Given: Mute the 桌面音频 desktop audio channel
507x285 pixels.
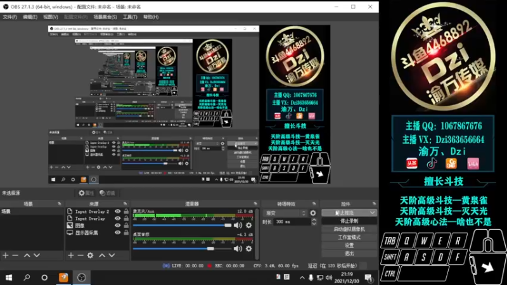Looking at the screenshot, I should pos(238,248).
